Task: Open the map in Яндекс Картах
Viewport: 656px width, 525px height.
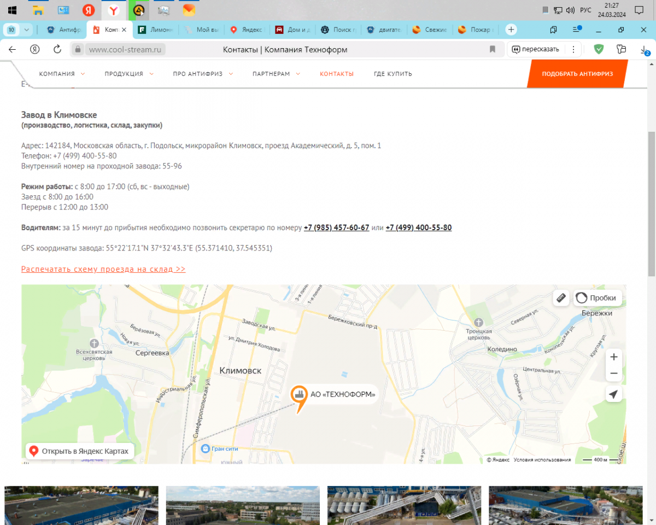Action: click(x=80, y=451)
